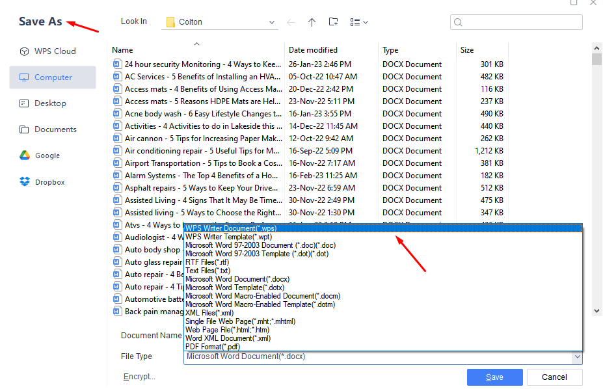This screenshot has width=603, height=389.
Task: Choose Single File Web Page (*.mht) format
Action: (383, 321)
